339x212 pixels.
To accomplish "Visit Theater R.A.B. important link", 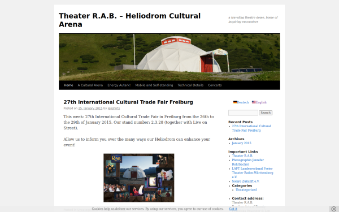I will point(242,156).
